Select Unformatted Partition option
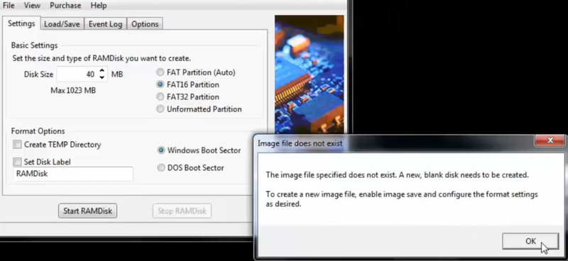This screenshot has width=568, height=261. [x=199, y=109]
